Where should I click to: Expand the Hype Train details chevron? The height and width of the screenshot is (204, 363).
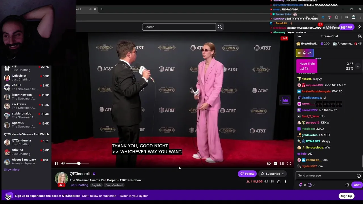tap(358, 66)
